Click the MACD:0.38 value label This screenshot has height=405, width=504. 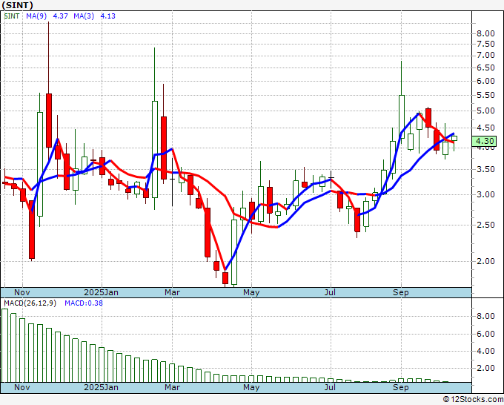83,303
